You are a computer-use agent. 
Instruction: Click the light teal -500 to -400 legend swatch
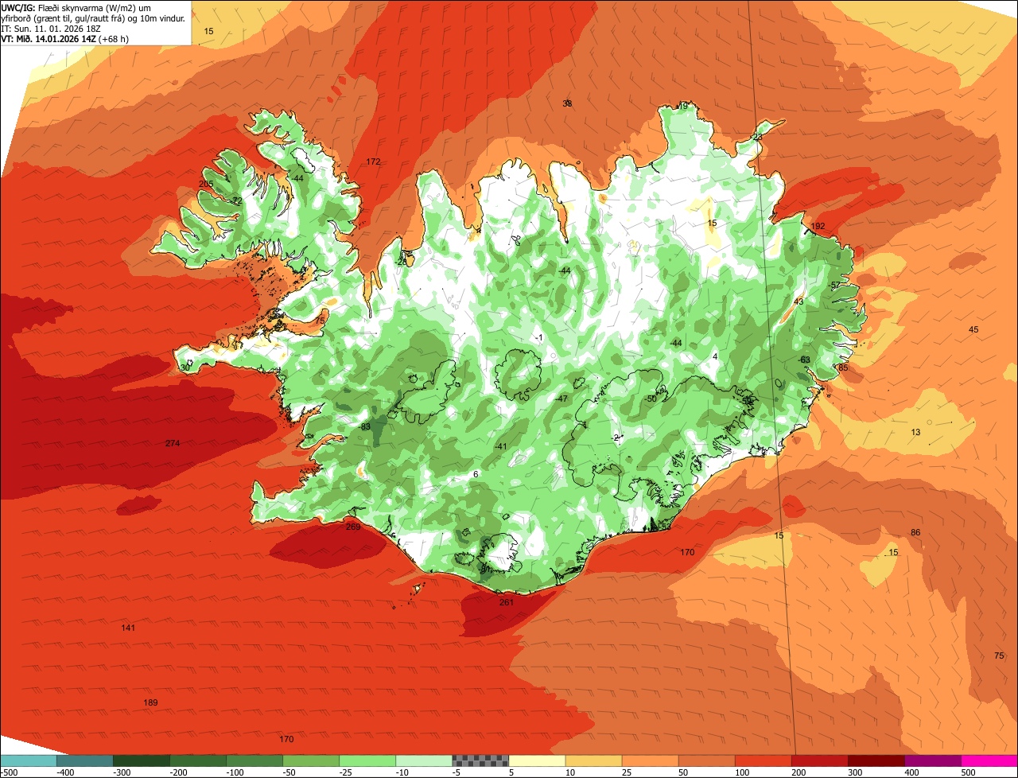pos(29,760)
